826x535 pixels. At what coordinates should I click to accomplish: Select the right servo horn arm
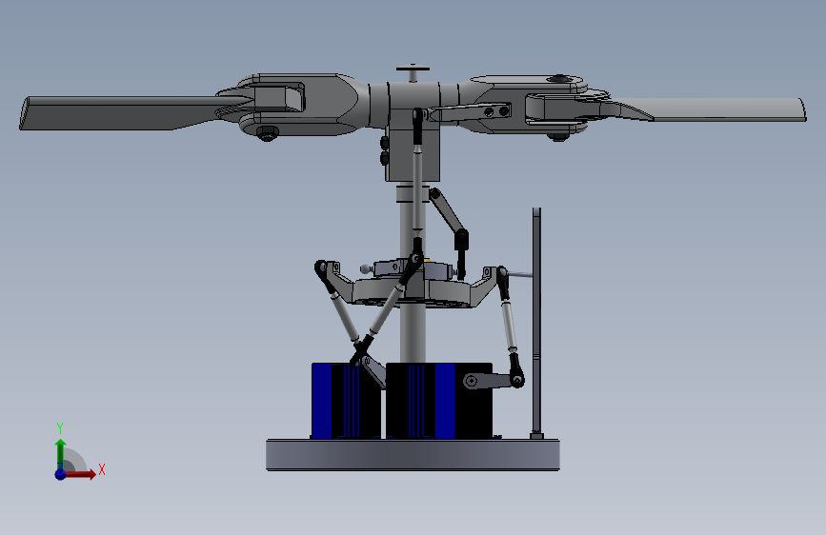tap(494, 380)
